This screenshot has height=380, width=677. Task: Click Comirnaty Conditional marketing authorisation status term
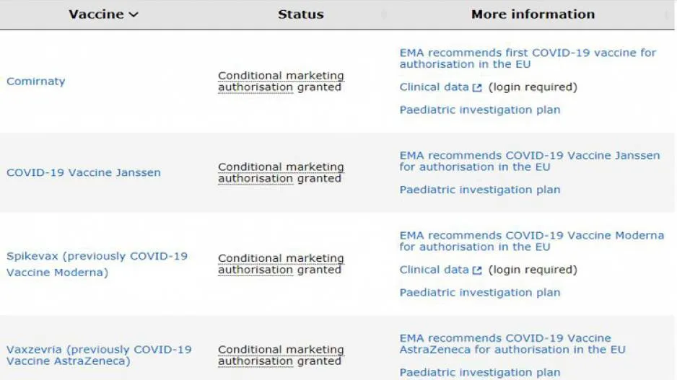281,81
